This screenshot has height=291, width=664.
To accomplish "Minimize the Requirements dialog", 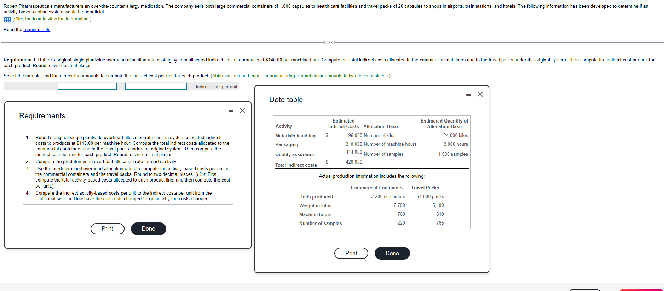I will click(x=231, y=111).
